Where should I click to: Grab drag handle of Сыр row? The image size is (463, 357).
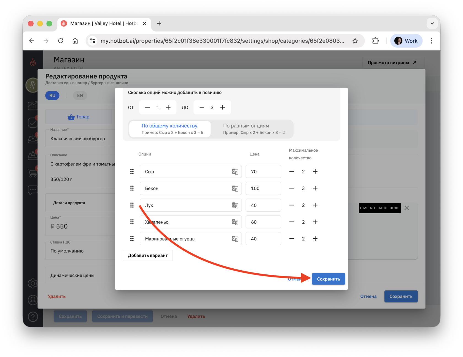(x=132, y=171)
